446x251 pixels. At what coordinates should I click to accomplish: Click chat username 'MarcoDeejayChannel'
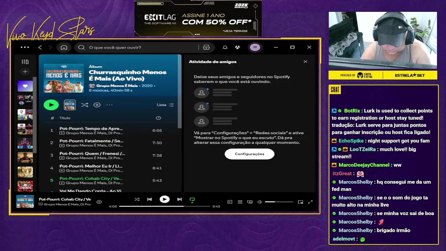(364, 165)
